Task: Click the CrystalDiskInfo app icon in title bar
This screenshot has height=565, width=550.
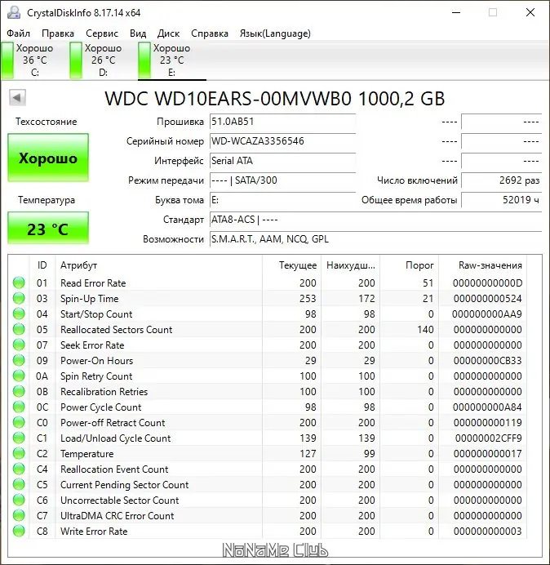Action: coord(14,12)
